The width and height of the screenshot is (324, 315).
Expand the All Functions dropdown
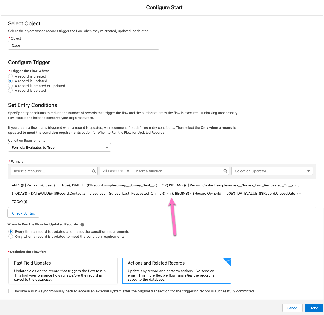coord(116,171)
